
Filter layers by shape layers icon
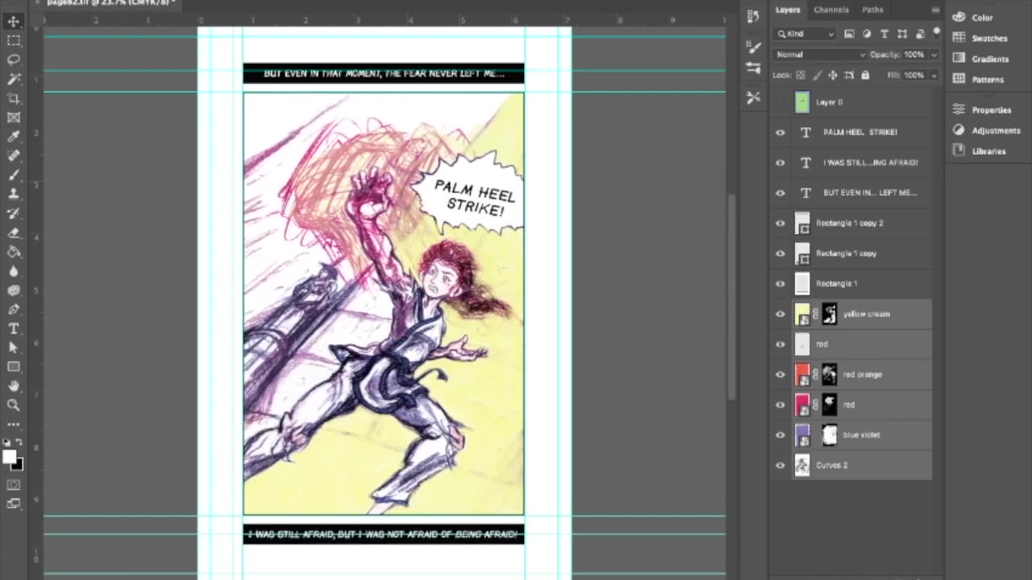(902, 34)
